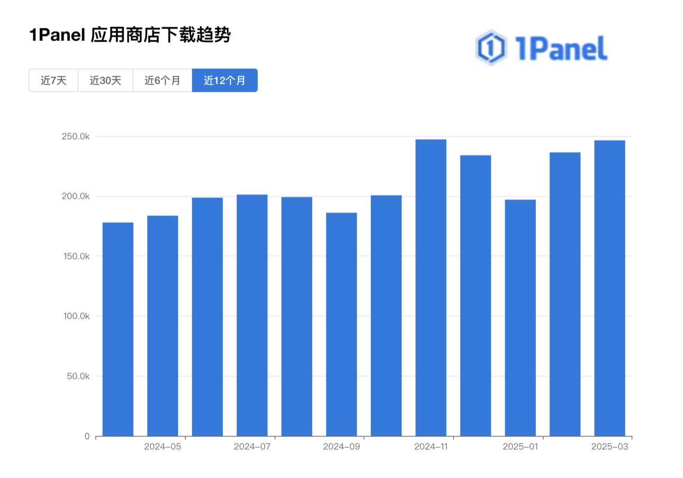
Task: Click the 1Panel logo
Action: 541,48
